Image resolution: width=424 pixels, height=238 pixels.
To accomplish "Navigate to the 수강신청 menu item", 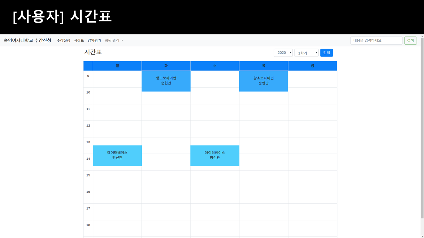I will point(64,40).
